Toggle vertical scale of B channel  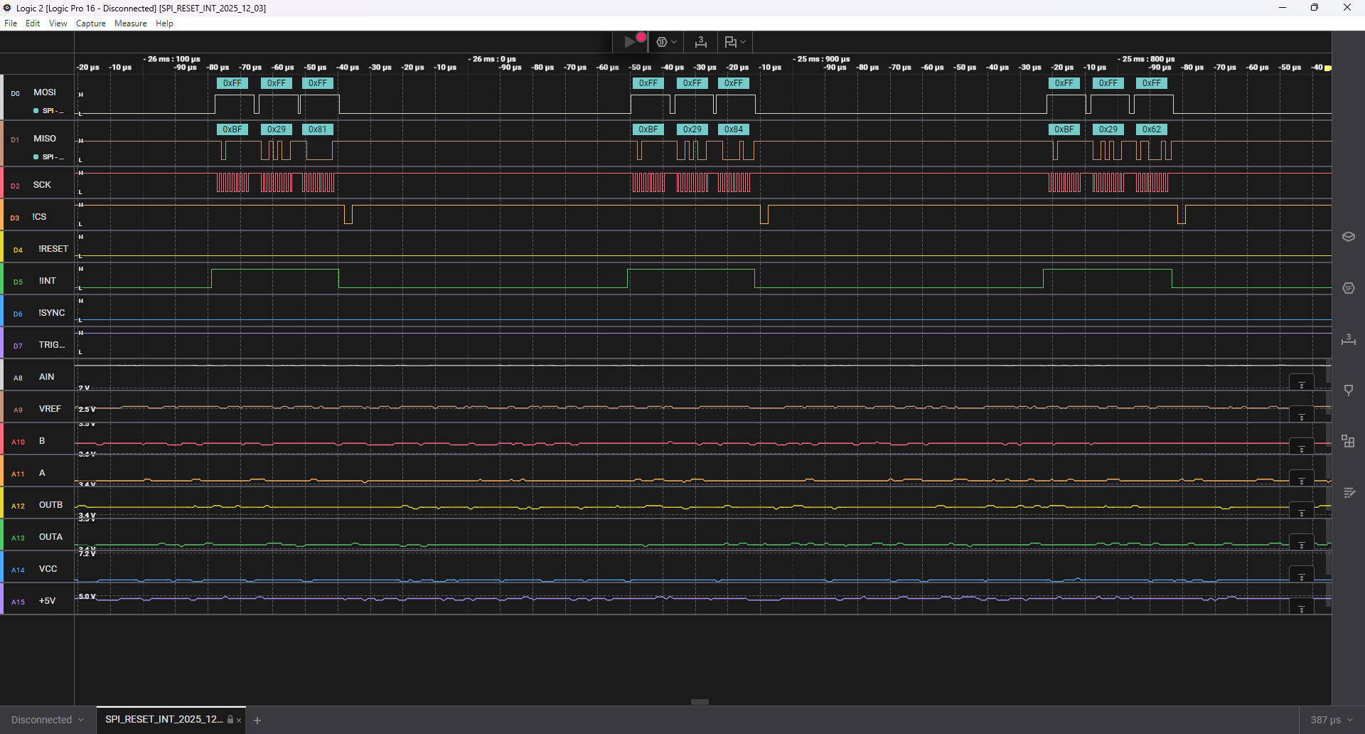pos(1302,447)
